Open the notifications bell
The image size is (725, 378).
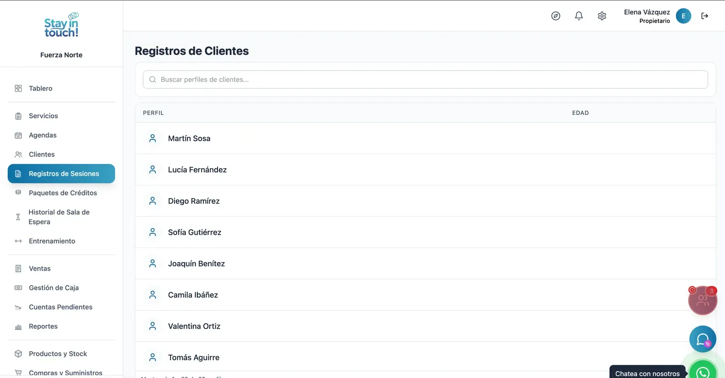coord(579,16)
